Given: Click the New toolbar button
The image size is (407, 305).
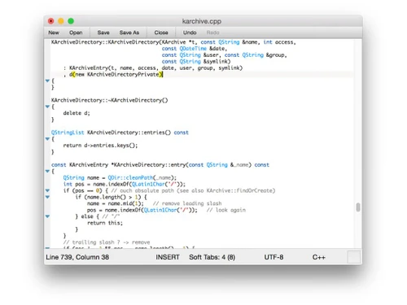Looking at the screenshot, I should coord(54,33).
